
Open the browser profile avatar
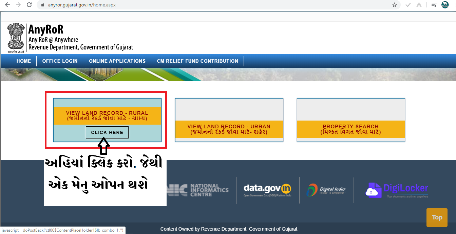point(445,5)
